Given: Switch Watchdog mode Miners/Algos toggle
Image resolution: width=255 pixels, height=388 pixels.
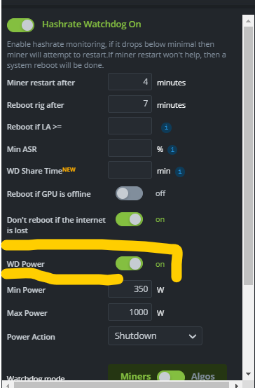Looking at the screenshot, I should (x=171, y=377).
